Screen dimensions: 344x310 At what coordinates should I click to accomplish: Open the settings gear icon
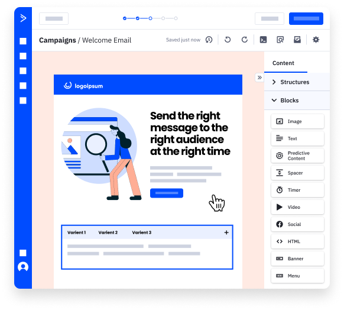pyautogui.click(x=316, y=40)
